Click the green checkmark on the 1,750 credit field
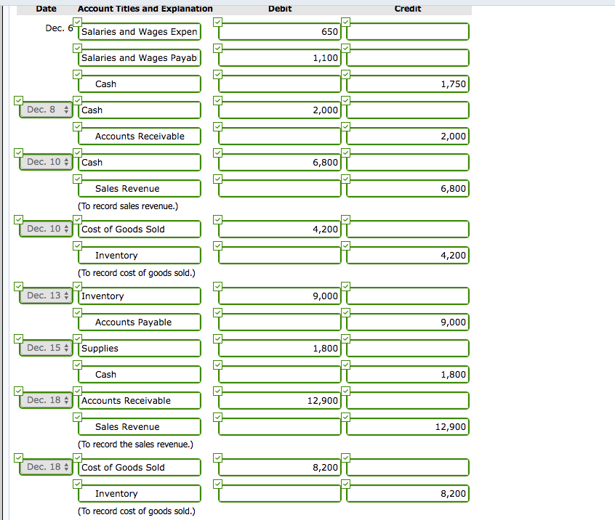This screenshot has width=615, height=520. (x=345, y=75)
